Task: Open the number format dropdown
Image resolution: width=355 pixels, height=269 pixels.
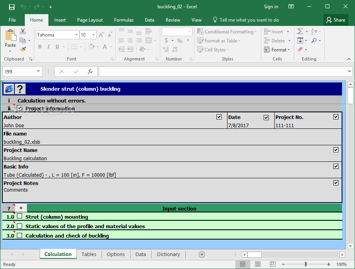Action: click(x=189, y=32)
